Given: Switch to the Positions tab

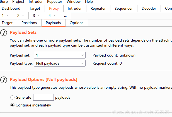Looking at the screenshot, I should pos(29,23).
